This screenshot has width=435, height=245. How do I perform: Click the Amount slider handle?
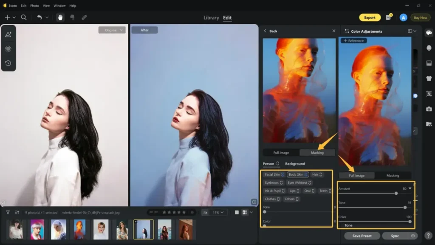tap(396, 193)
